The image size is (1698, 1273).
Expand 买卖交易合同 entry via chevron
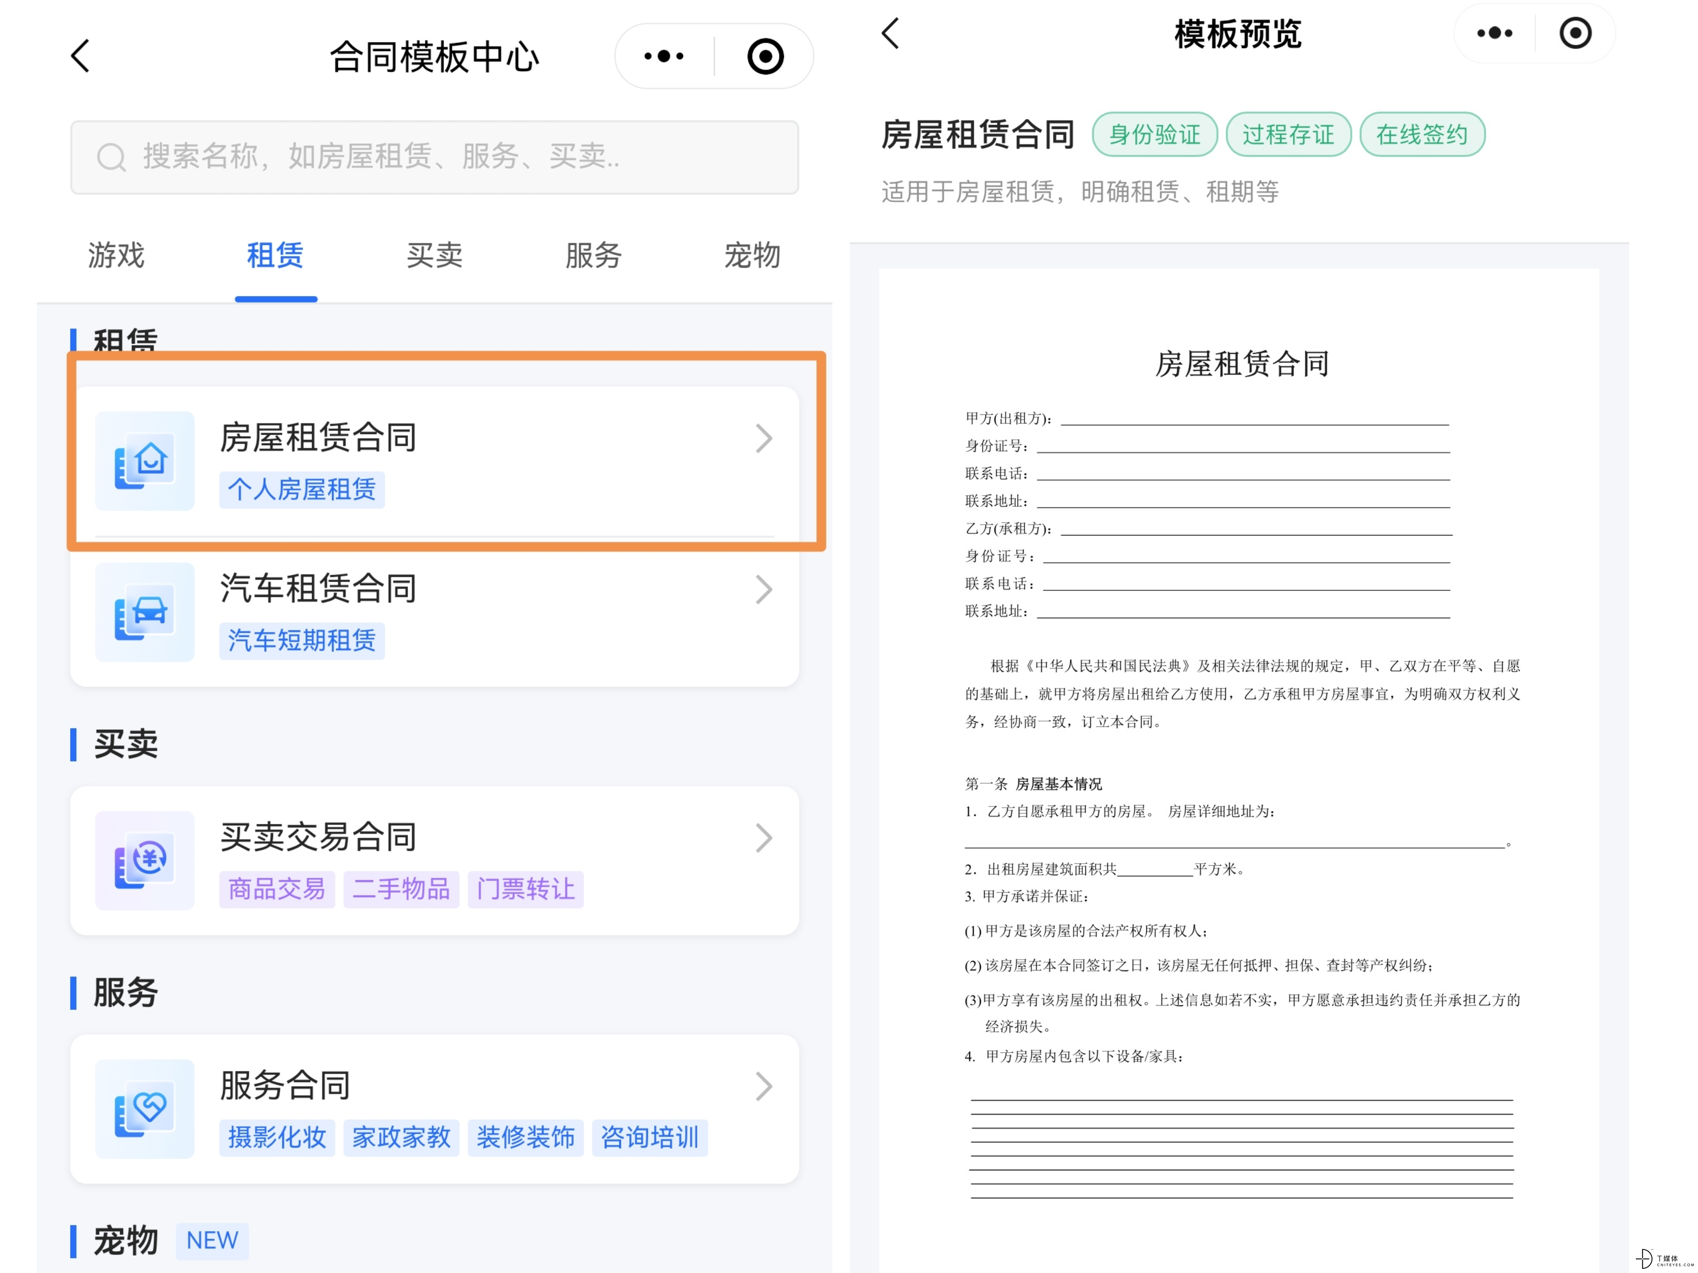pos(764,838)
